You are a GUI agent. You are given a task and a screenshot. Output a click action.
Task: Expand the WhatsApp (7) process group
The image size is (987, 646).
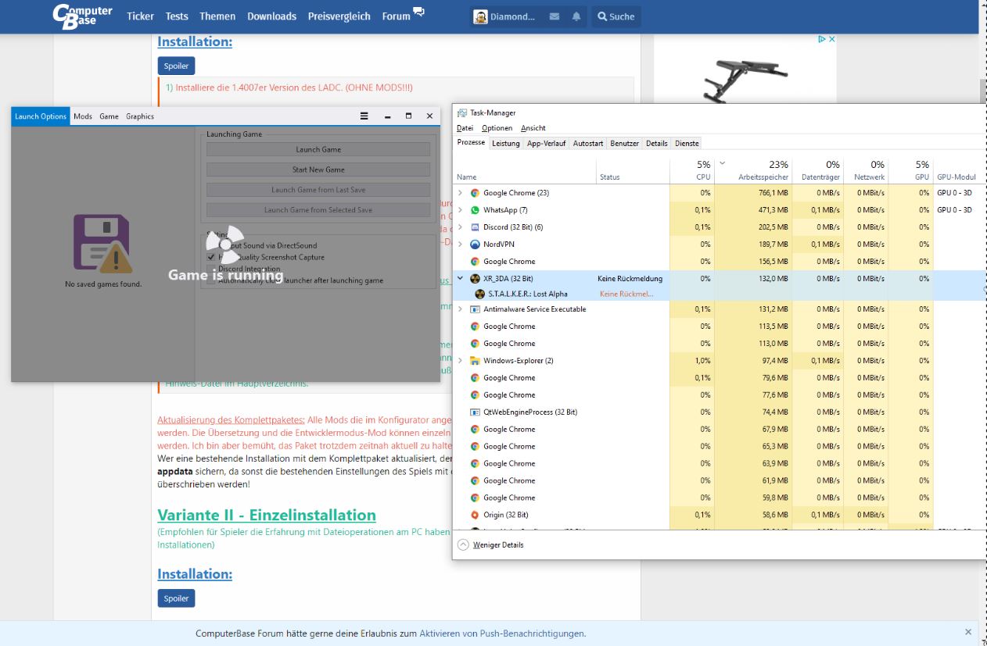[x=460, y=210]
